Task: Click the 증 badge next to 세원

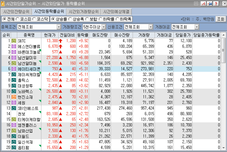Action: (14, 103)
